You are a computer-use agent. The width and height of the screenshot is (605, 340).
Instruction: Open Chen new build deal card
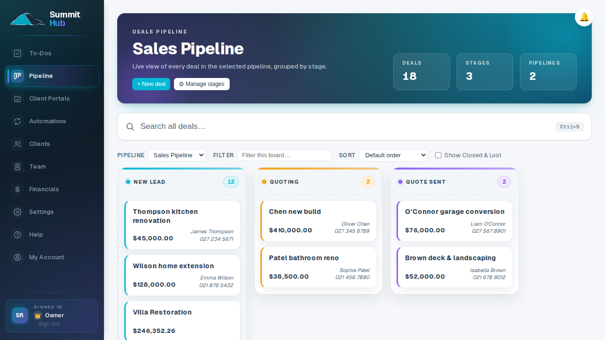(x=319, y=221)
